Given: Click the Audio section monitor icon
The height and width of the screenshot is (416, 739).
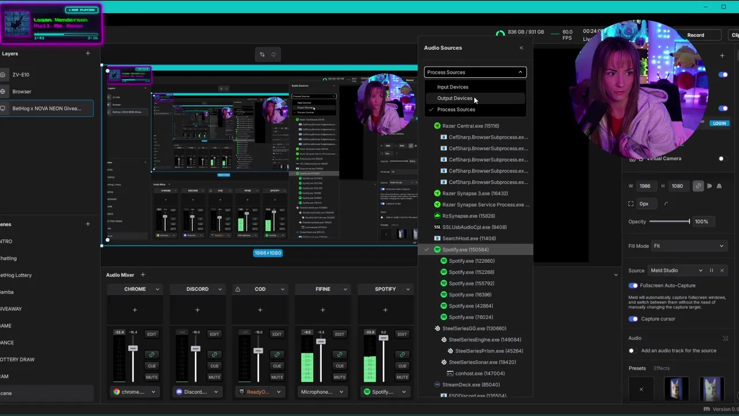Looking at the screenshot, I should pyautogui.click(x=725, y=338).
